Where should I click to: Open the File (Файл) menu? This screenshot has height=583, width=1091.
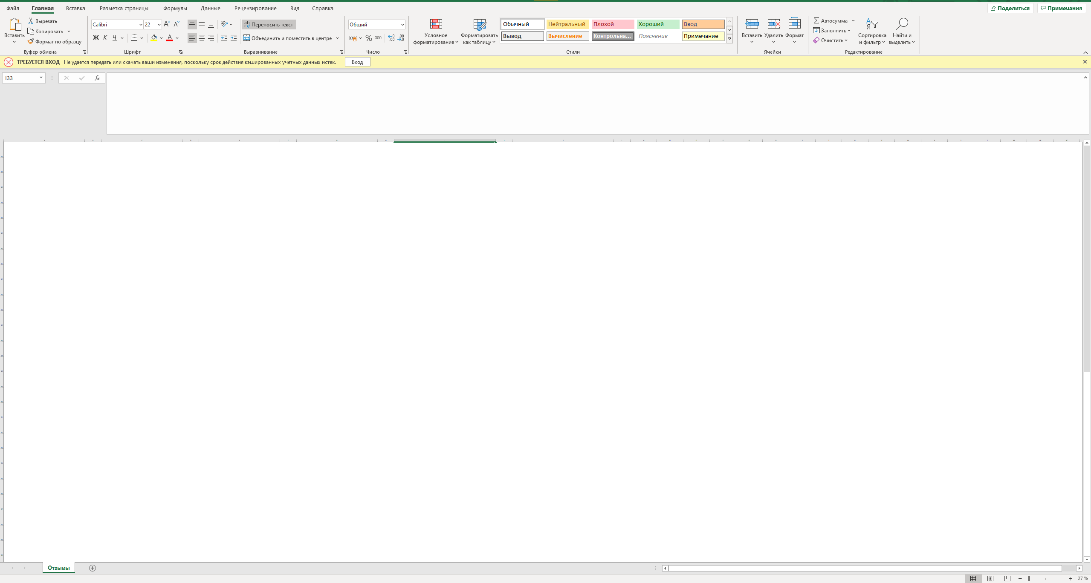coord(13,8)
